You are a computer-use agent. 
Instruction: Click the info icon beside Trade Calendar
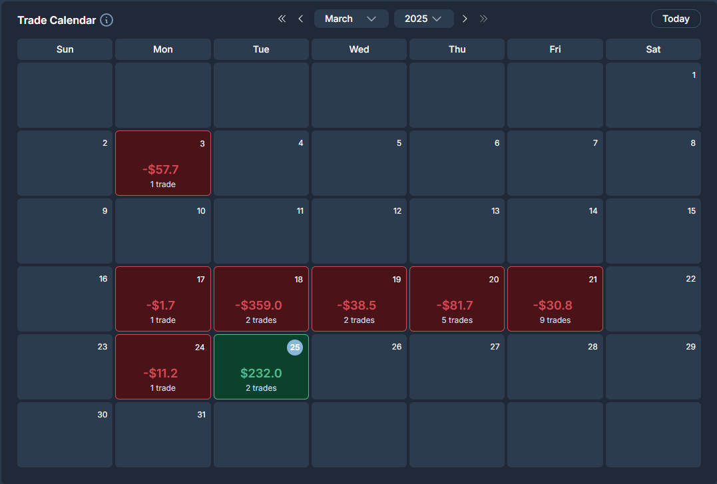(x=107, y=20)
